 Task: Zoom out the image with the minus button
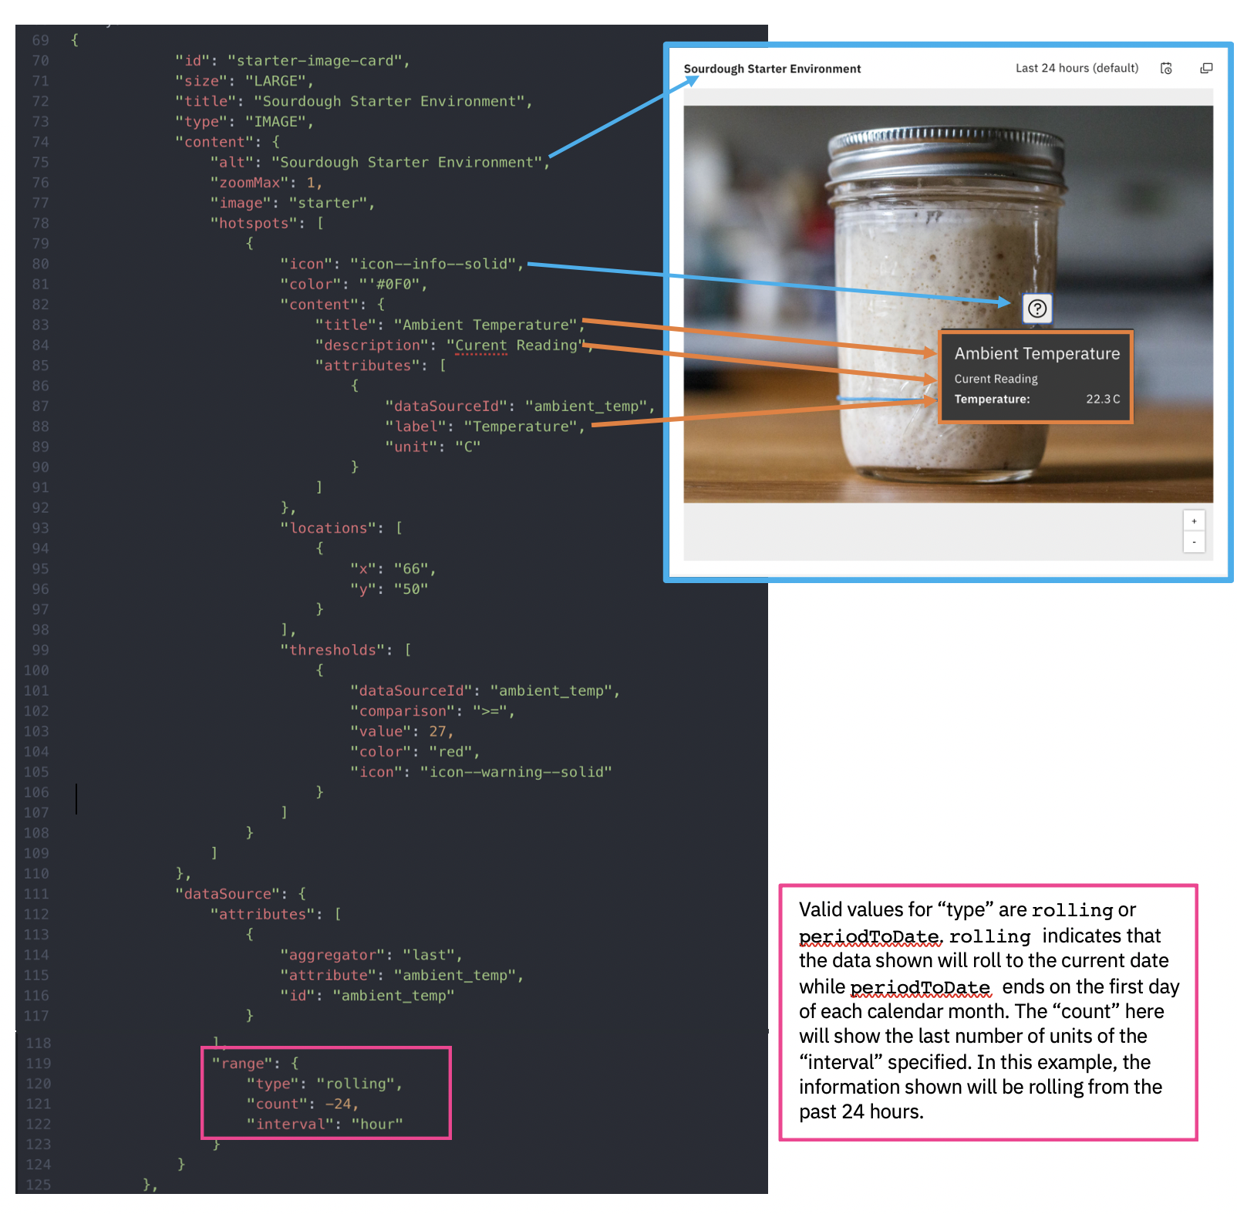[x=1194, y=542]
